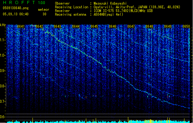This screenshot has width=193, height=123.
Task: Click the Receiving Location label
Action: (x=71, y=7)
